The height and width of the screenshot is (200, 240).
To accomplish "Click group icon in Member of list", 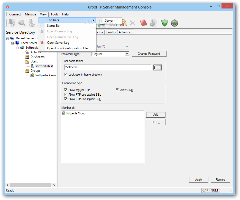I will point(63,113).
